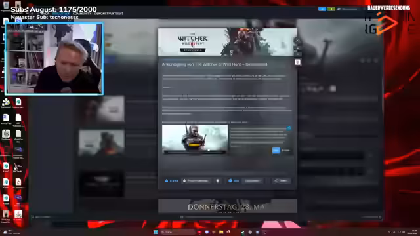Click the Windows taskbar search box
This screenshot has height=236, width=420.
[177, 232]
